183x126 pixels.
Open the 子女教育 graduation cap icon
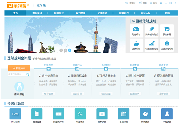(x=167, y=29)
